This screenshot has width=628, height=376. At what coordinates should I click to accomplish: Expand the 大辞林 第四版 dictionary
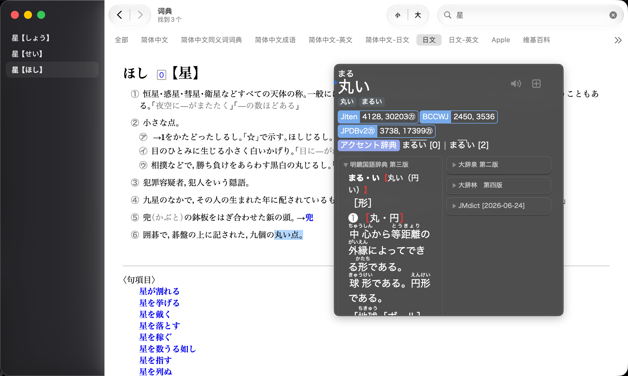[498, 185]
